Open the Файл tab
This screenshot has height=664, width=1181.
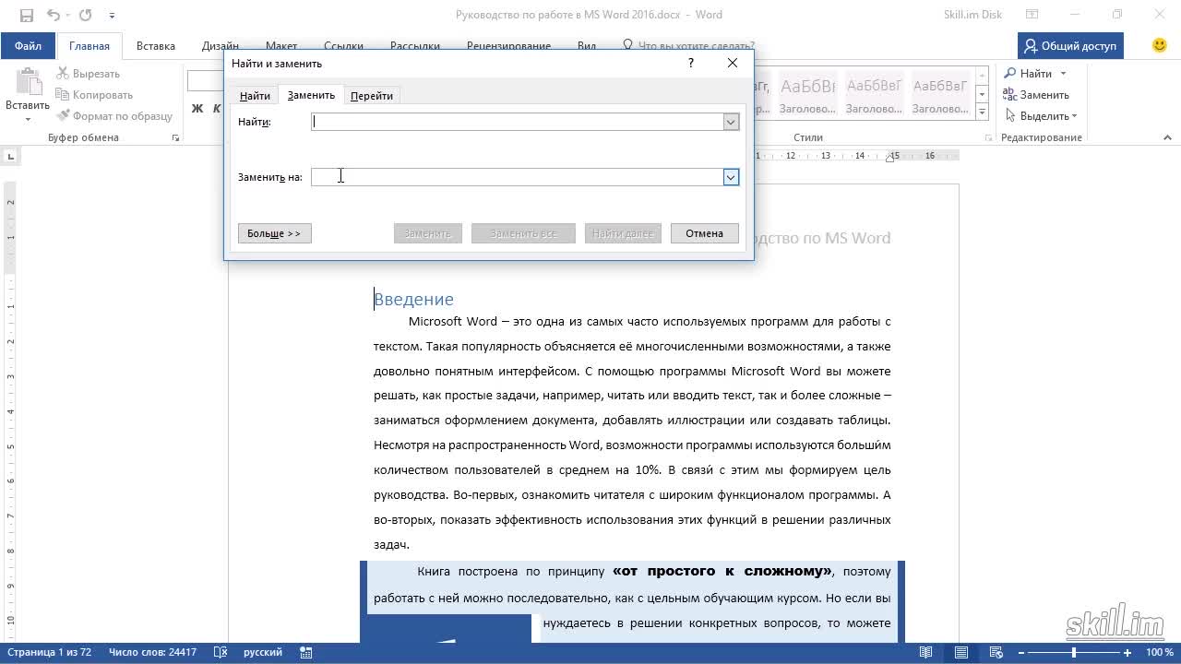pyautogui.click(x=28, y=46)
